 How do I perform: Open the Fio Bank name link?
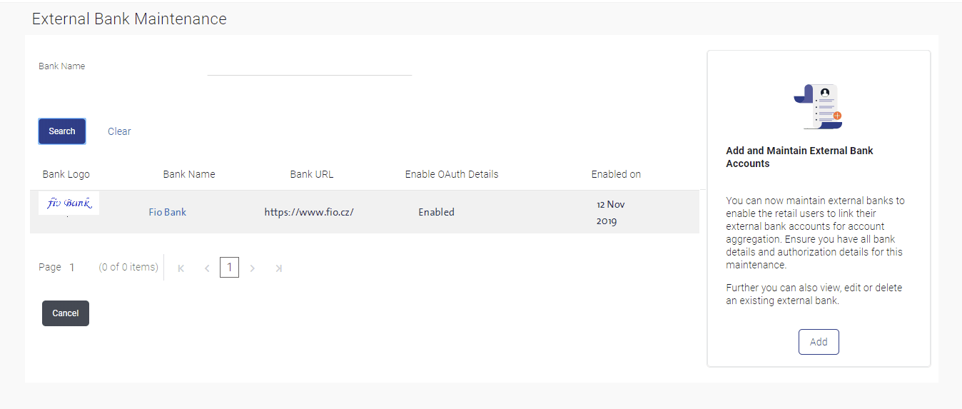point(168,212)
